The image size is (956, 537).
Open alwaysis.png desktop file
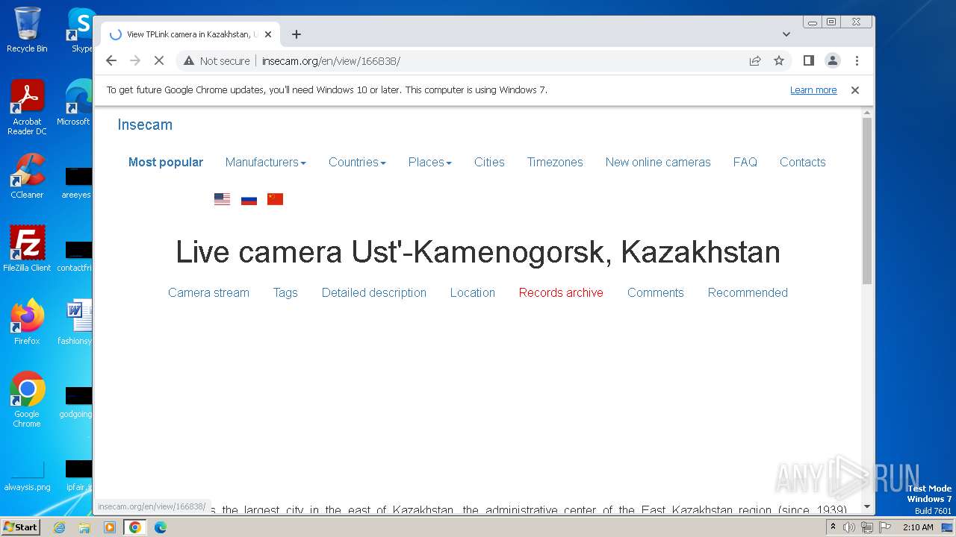click(27, 475)
